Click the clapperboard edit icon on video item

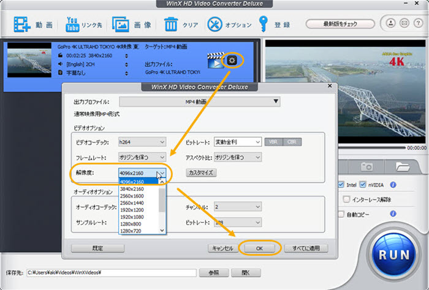tap(215, 61)
